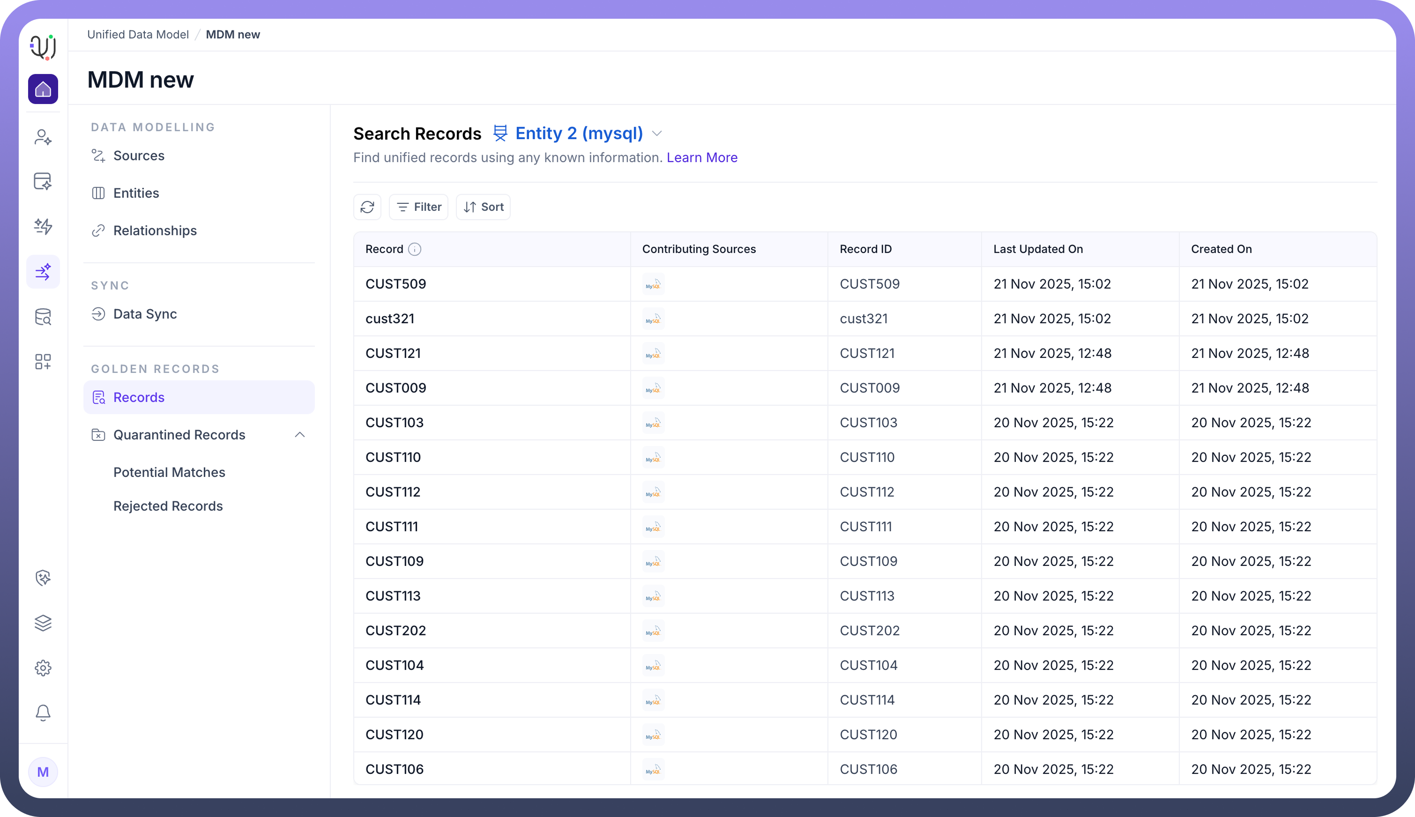Go to Potential Matches
Image resolution: width=1415 pixels, height=817 pixels.
click(169, 473)
